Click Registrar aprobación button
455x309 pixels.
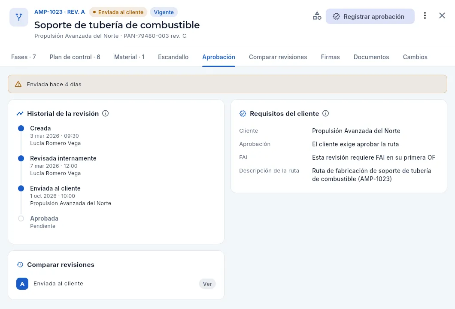coord(370,17)
